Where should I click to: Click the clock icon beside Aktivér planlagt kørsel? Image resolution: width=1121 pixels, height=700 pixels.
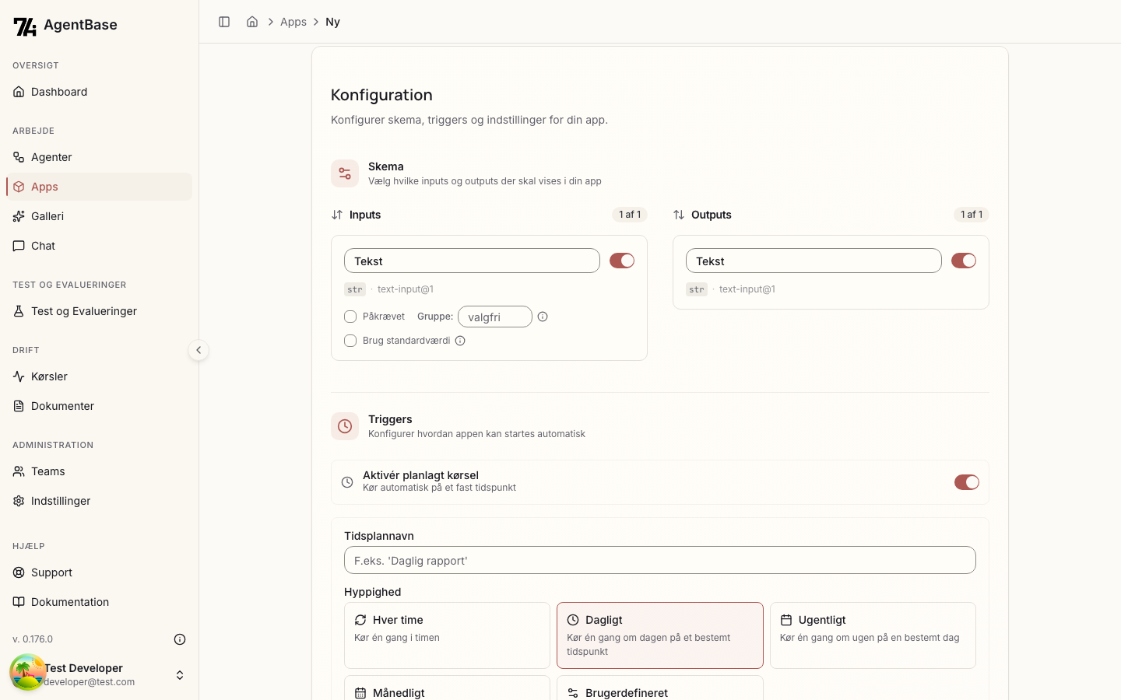point(347,482)
